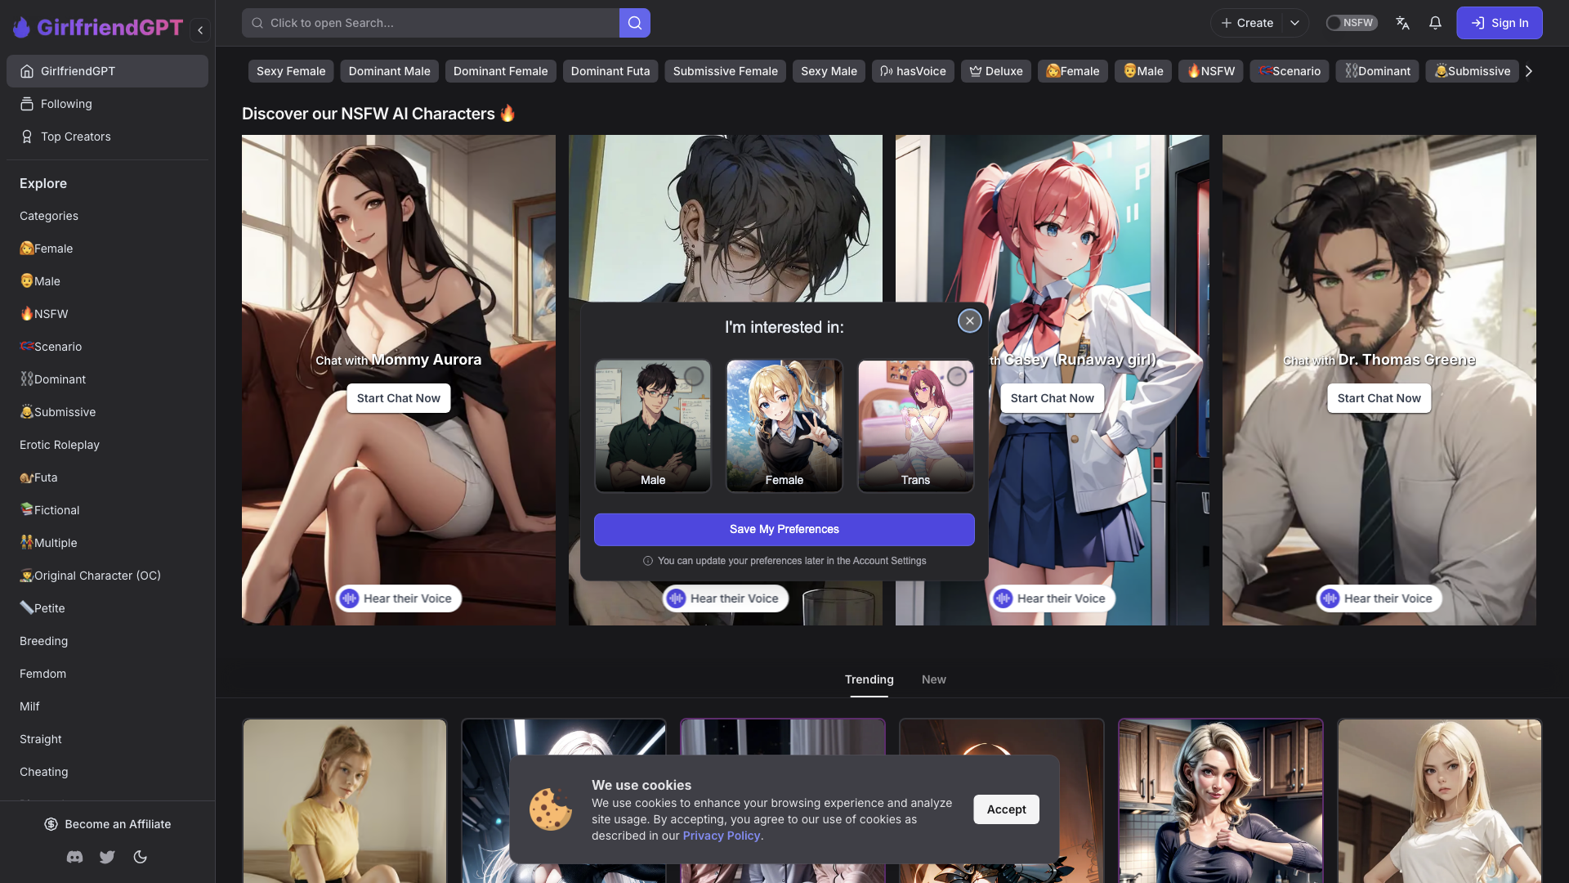The width and height of the screenshot is (1569, 883).
Task: Select the Trans preference option
Action: point(915,425)
